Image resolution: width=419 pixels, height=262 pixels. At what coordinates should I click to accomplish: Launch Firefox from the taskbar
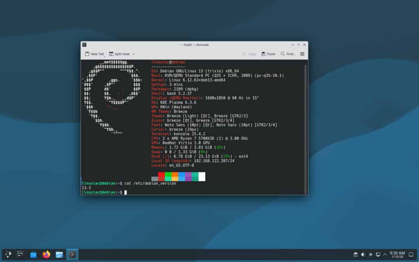[46, 254]
